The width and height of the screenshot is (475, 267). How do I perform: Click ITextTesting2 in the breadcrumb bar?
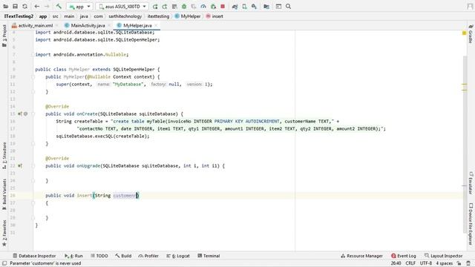19,16
